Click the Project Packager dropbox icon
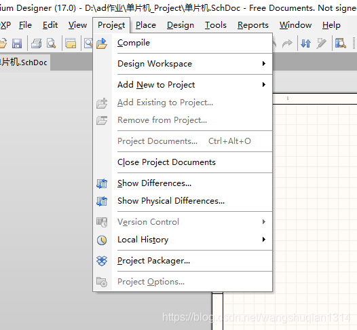The height and width of the screenshot is (330, 357). click(102, 261)
